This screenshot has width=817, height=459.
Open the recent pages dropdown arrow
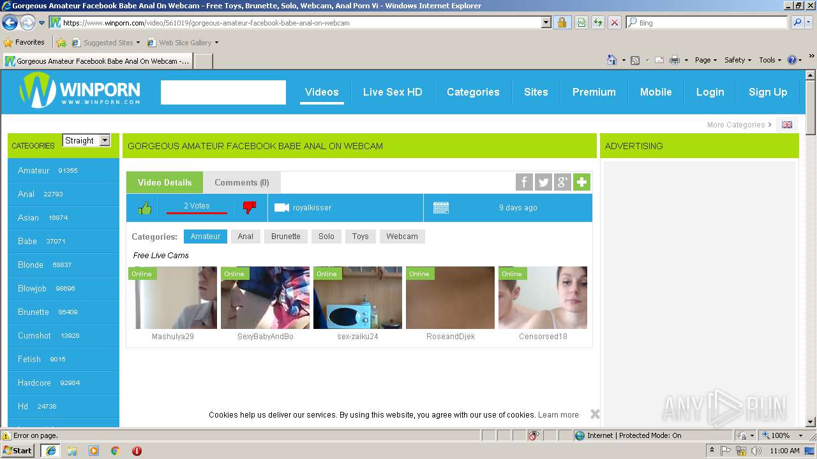[x=42, y=23]
